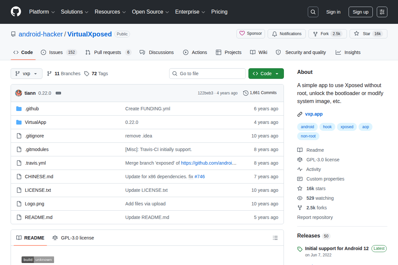Open the tiann author link
The height and width of the screenshot is (265, 398).
click(30, 93)
